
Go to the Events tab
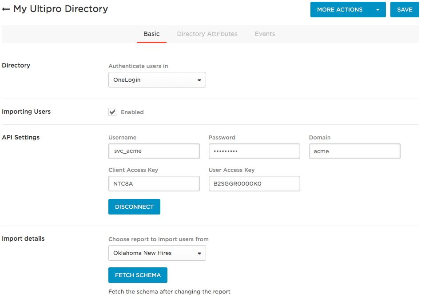pyautogui.click(x=265, y=34)
